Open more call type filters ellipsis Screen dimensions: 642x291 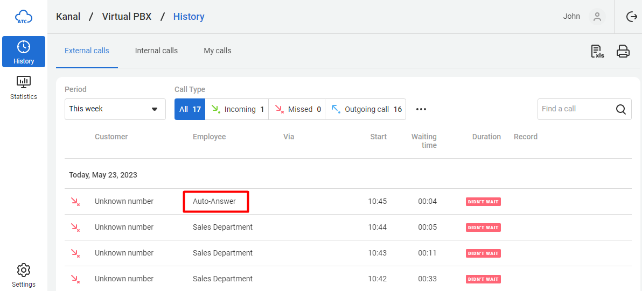(421, 109)
